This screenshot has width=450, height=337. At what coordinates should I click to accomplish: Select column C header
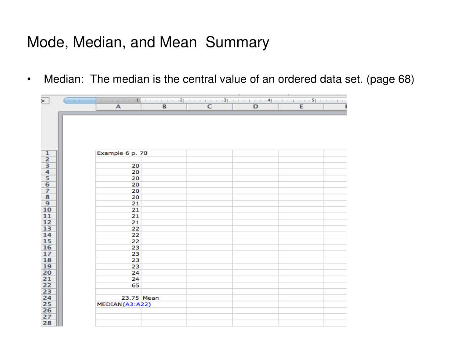pos(210,107)
